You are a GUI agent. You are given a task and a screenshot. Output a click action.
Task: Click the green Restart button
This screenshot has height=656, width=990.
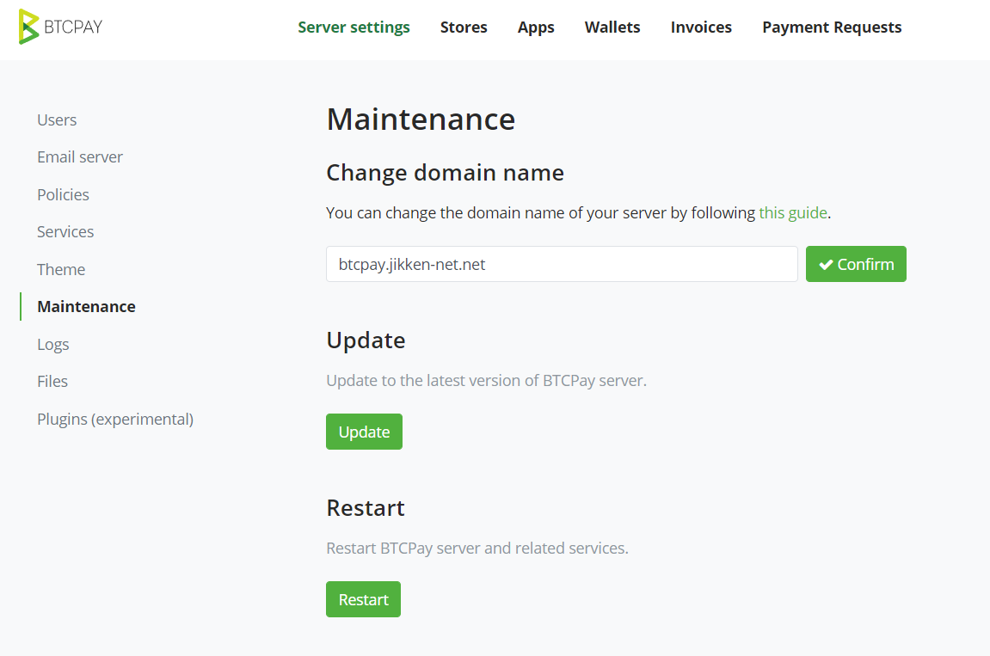(364, 599)
